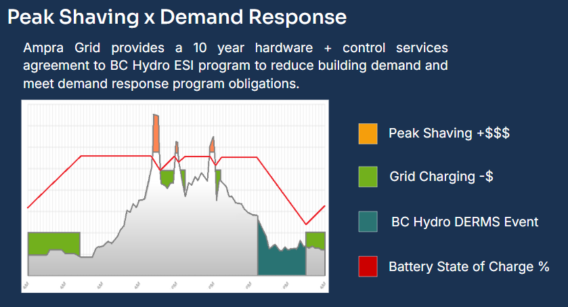Click the teal BC Hydro DERMS legend swatch
The image size is (568, 307).
(368, 222)
